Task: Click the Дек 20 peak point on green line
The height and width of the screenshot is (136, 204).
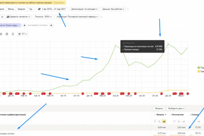Action: click(168, 44)
